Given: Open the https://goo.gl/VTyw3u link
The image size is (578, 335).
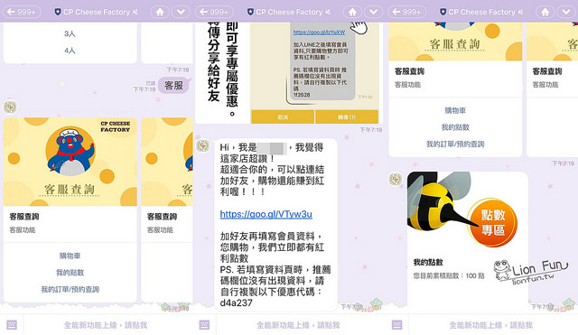Looking at the screenshot, I should click(266, 214).
